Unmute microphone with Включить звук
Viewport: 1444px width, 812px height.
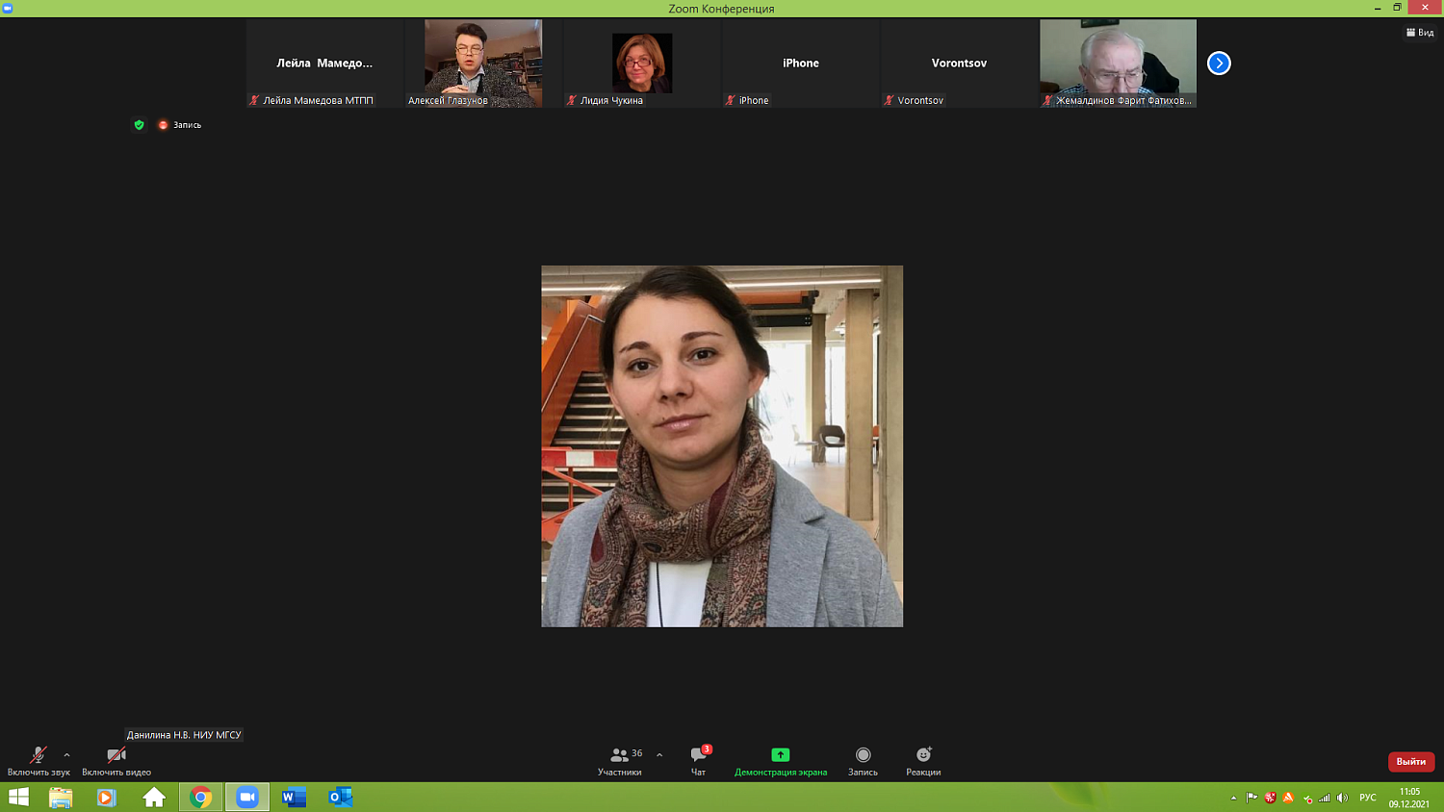click(39, 760)
